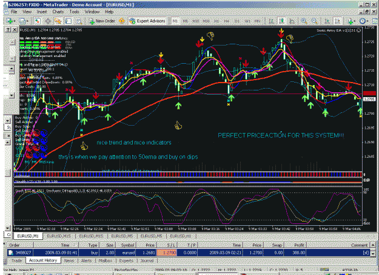Select the MN timeframe button

258,21
